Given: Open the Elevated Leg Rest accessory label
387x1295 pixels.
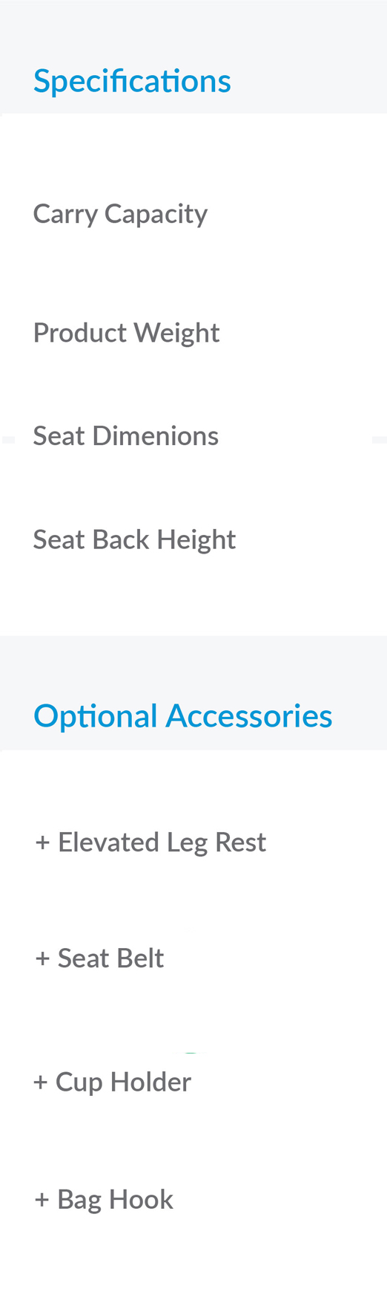Looking at the screenshot, I should click(162, 843).
